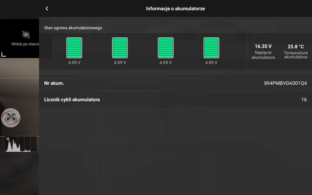Viewport: 312px width, 195px height.
Task: Click the Temperatura akumulatora label
Action: pyautogui.click(x=296, y=55)
